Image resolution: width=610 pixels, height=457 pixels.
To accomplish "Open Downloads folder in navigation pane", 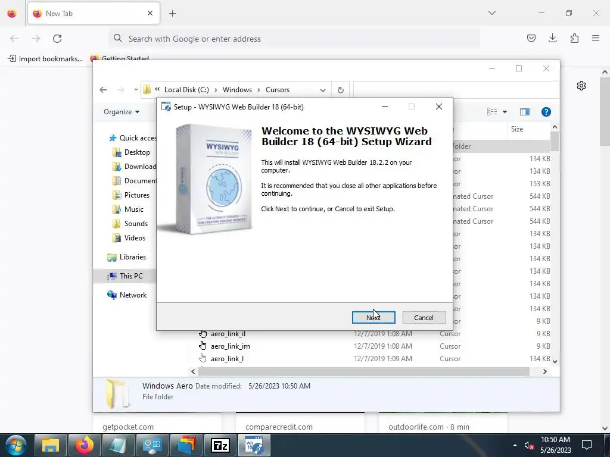I will [x=134, y=167].
